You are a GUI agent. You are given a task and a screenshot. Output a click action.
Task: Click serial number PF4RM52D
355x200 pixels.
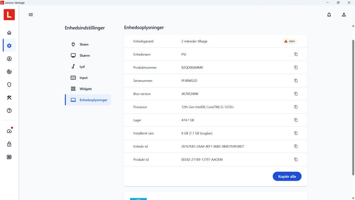click(x=189, y=81)
